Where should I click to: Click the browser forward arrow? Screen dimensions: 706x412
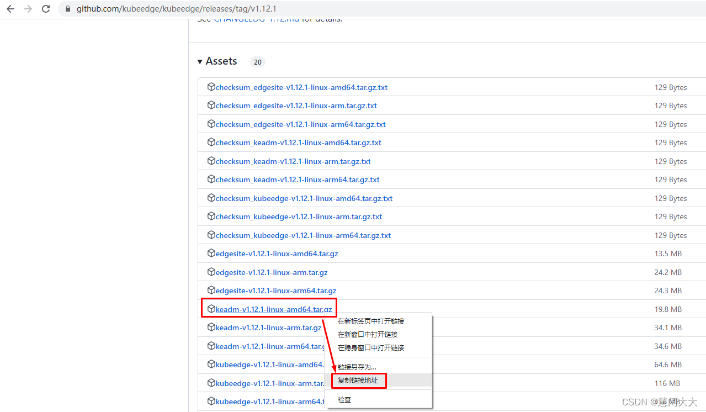[28, 9]
